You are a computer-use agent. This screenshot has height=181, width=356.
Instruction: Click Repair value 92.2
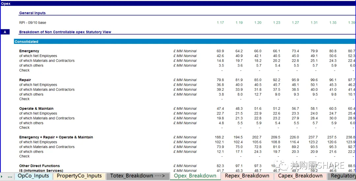click(277, 80)
